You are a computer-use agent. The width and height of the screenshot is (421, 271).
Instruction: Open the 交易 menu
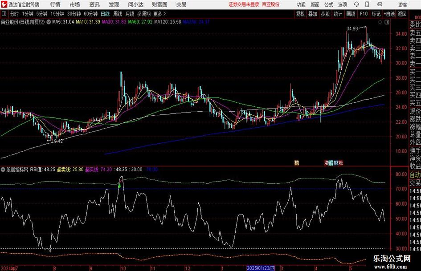pyautogui.click(x=181, y=4)
